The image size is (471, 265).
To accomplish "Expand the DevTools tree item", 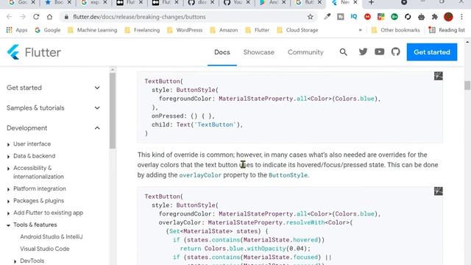I will point(15,261).
